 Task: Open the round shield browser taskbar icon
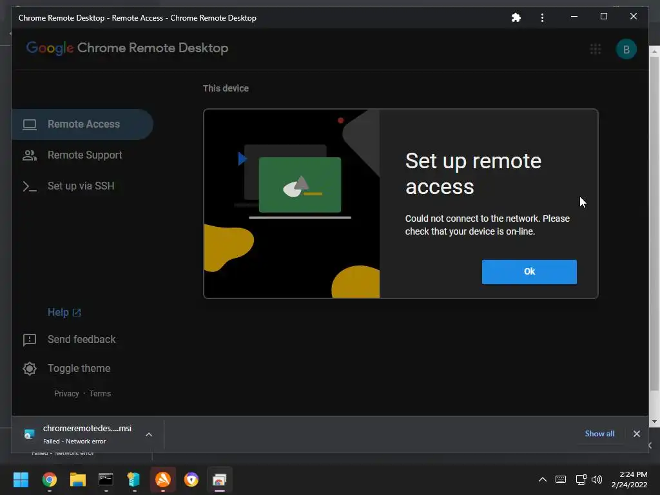click(191, 480)
